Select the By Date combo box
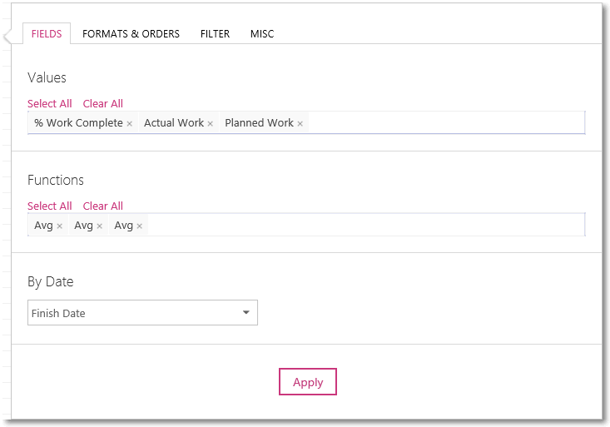 point(142,313)
